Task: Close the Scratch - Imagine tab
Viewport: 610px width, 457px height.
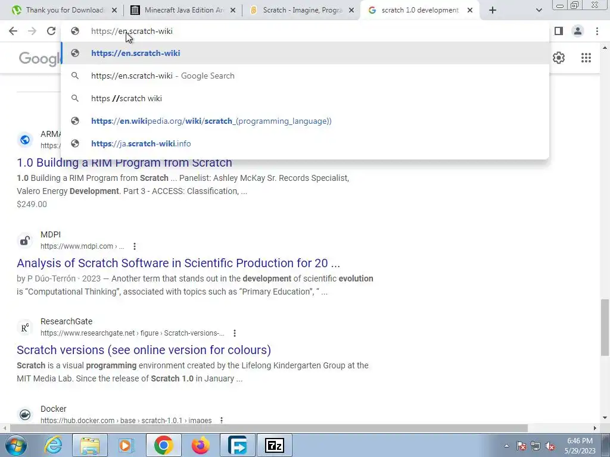Action: point(351,10)
